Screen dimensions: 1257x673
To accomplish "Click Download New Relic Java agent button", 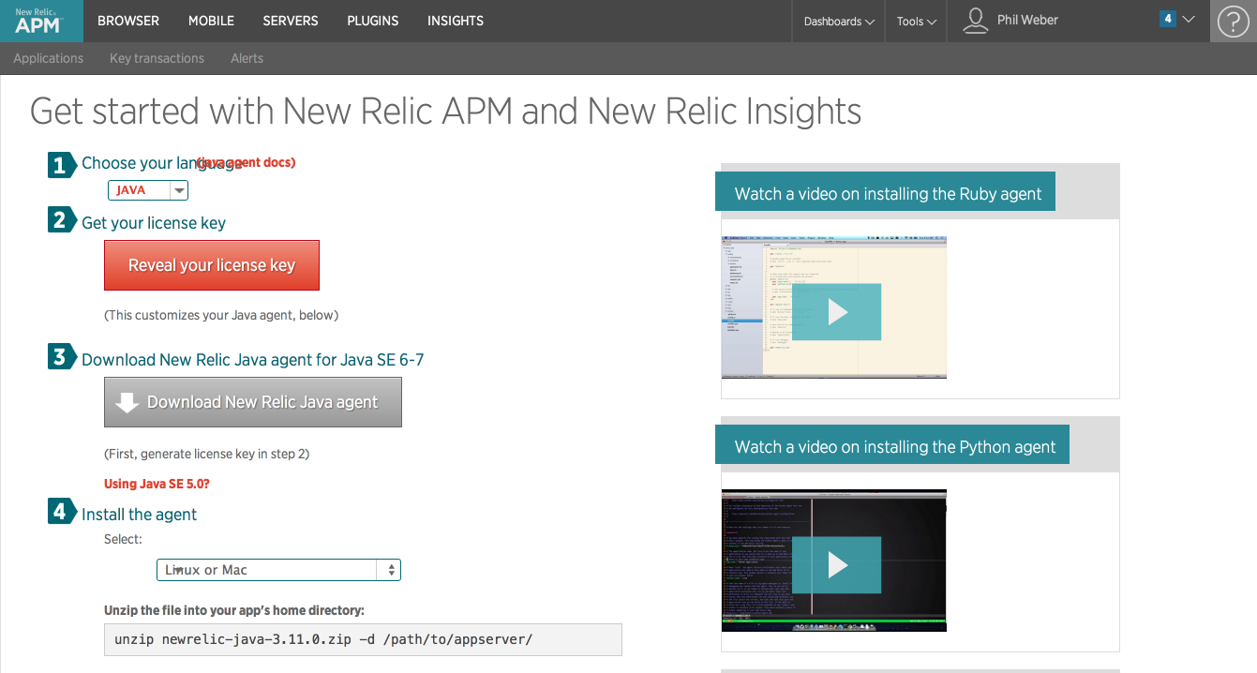I will 253,402.
